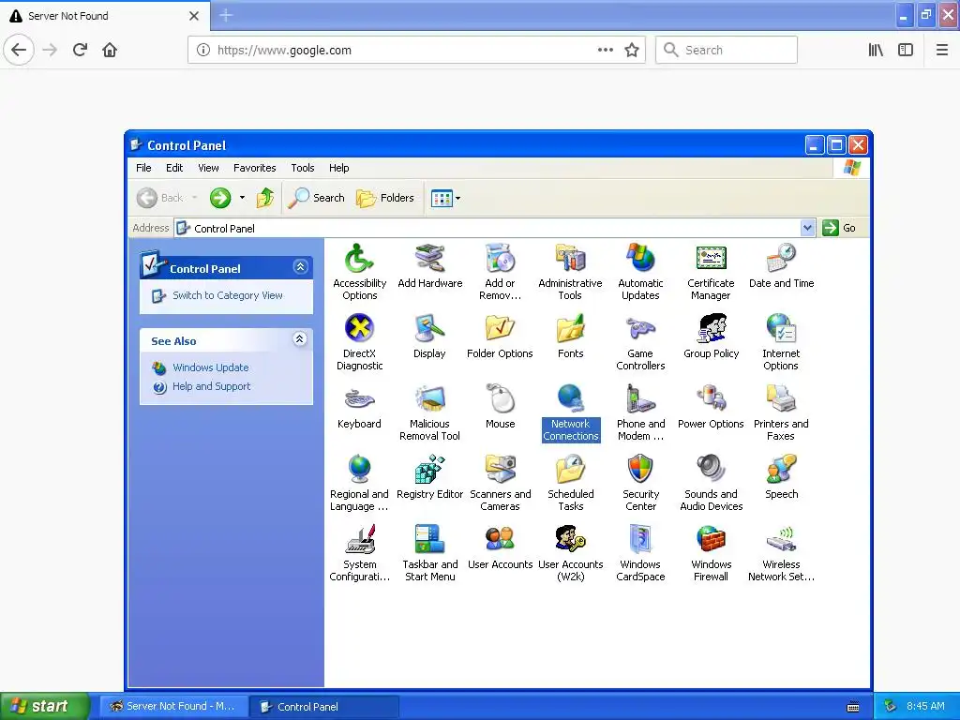Collapse the See Also sidebar section
The image size is (960, 720).
(x=299, y=339)
